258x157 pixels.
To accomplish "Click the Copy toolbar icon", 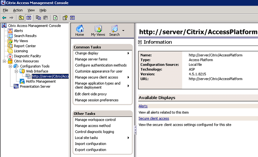I will pos(38,17).
